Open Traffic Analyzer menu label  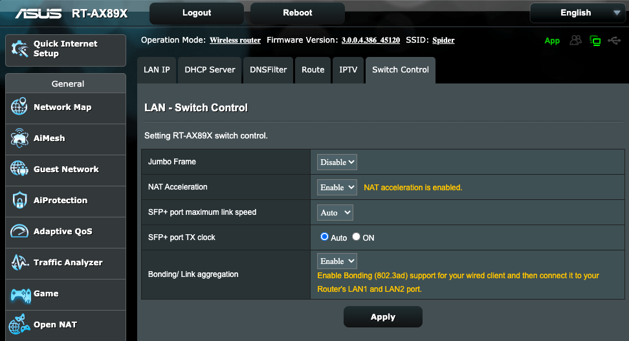pos(68,262)
